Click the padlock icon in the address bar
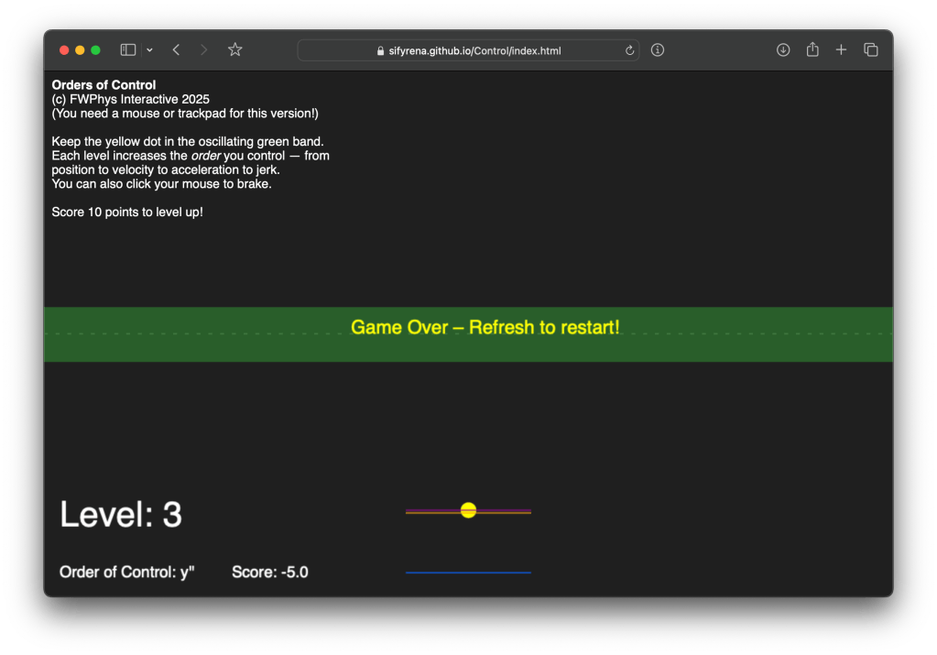Screen dimensions: 937x655 coord(381,51)
